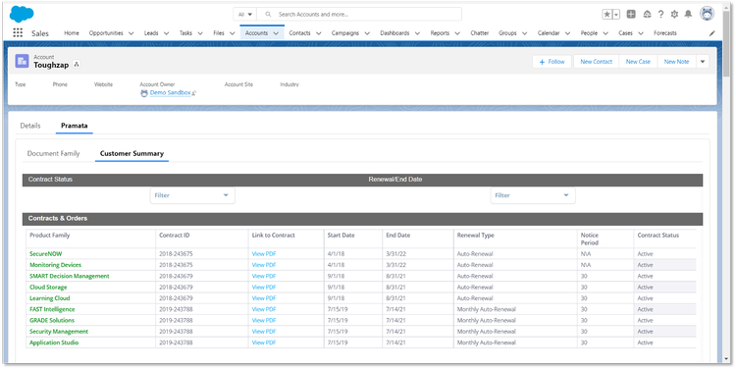
Task: Click the change owner icon beside Demo Sandbox
Action: pyautogui.click(x=194, y=93)
